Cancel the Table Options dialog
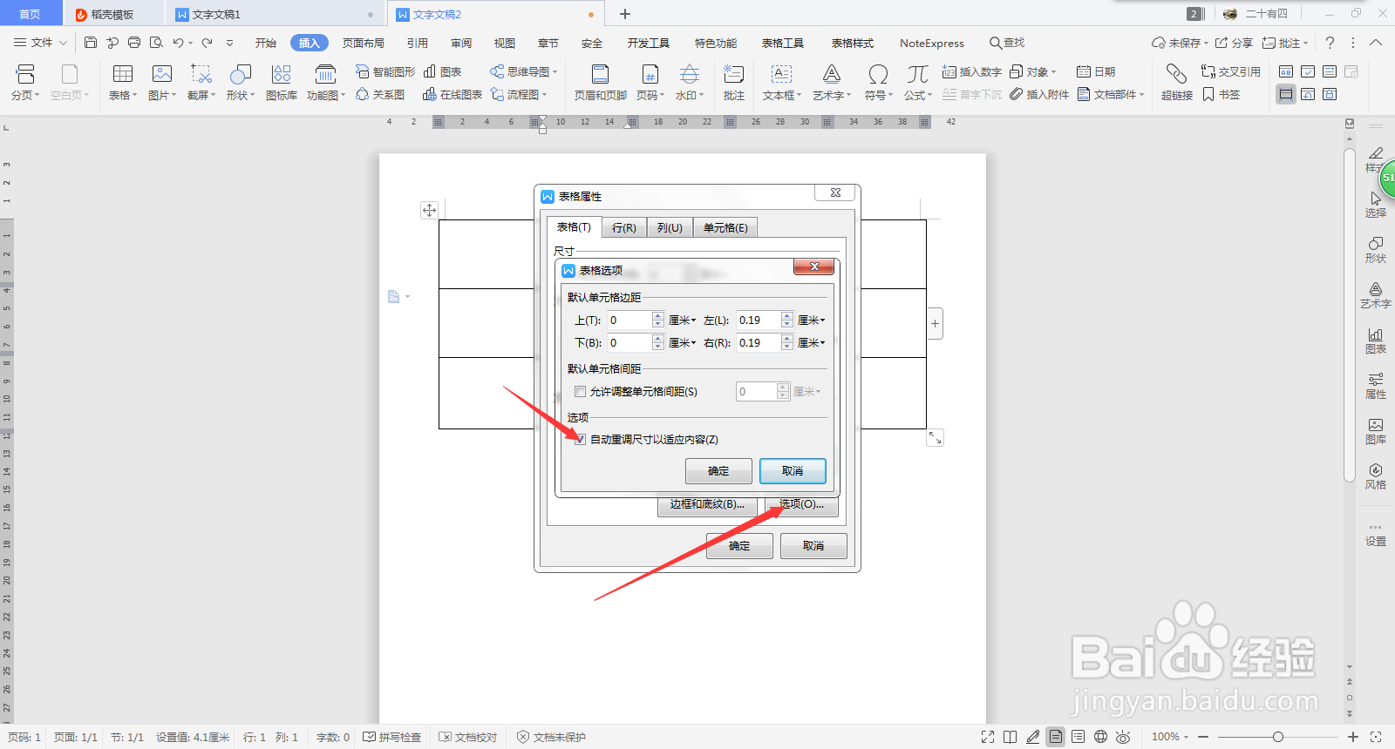The image size is (1395, 749). click(x=793, y=471)
